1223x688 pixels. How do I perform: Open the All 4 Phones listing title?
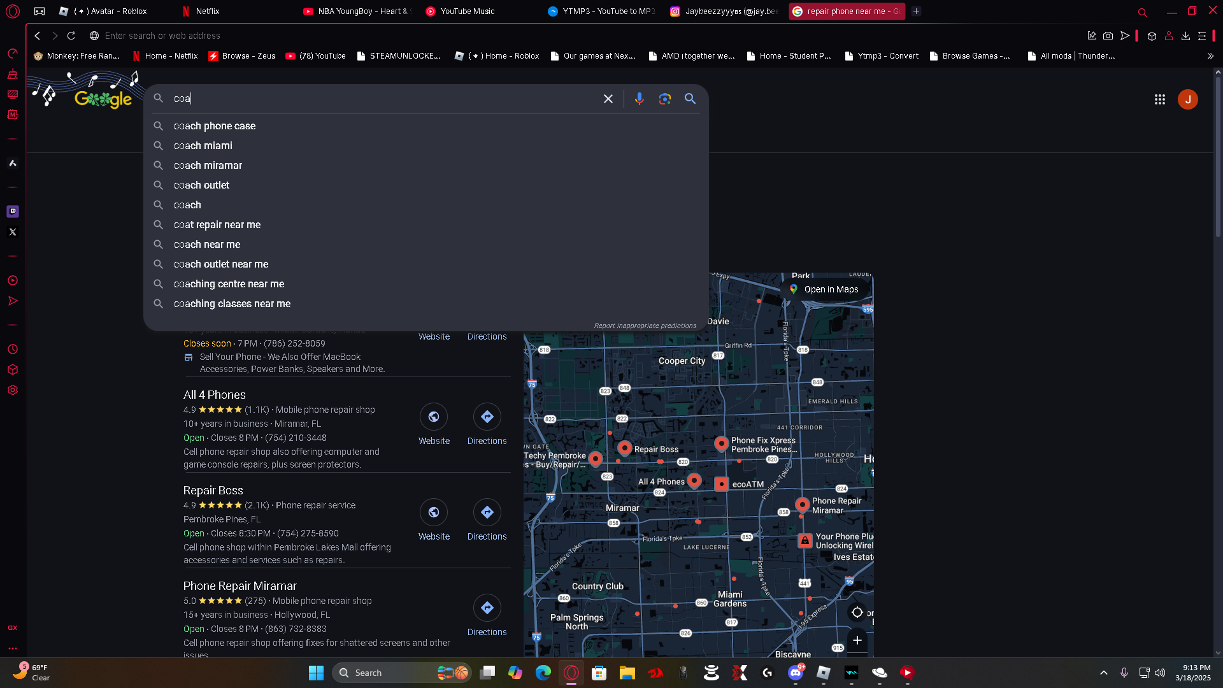pos(215,395)
